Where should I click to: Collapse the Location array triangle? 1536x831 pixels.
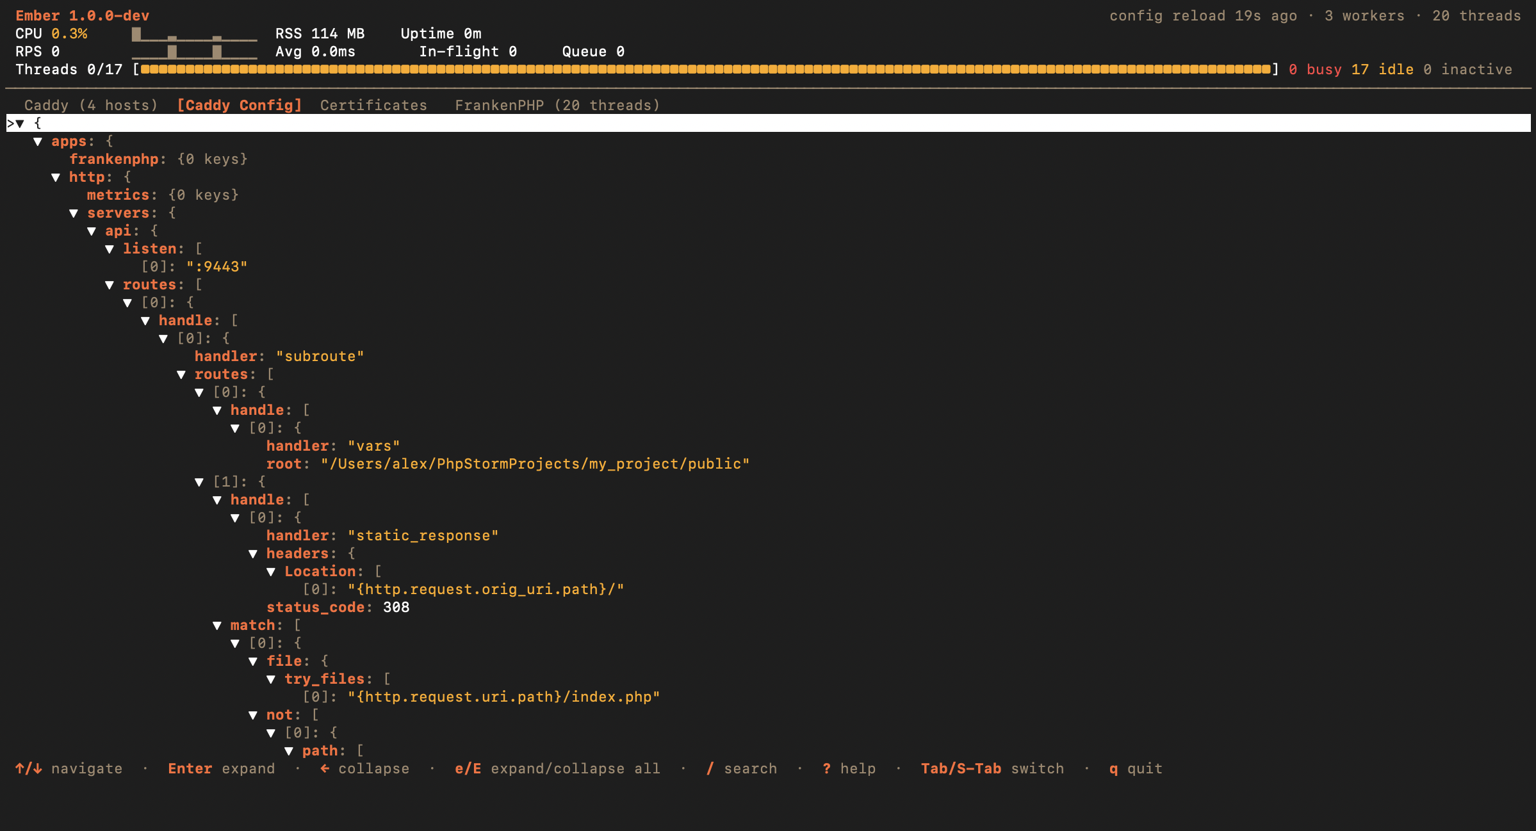tap(271, 572)
